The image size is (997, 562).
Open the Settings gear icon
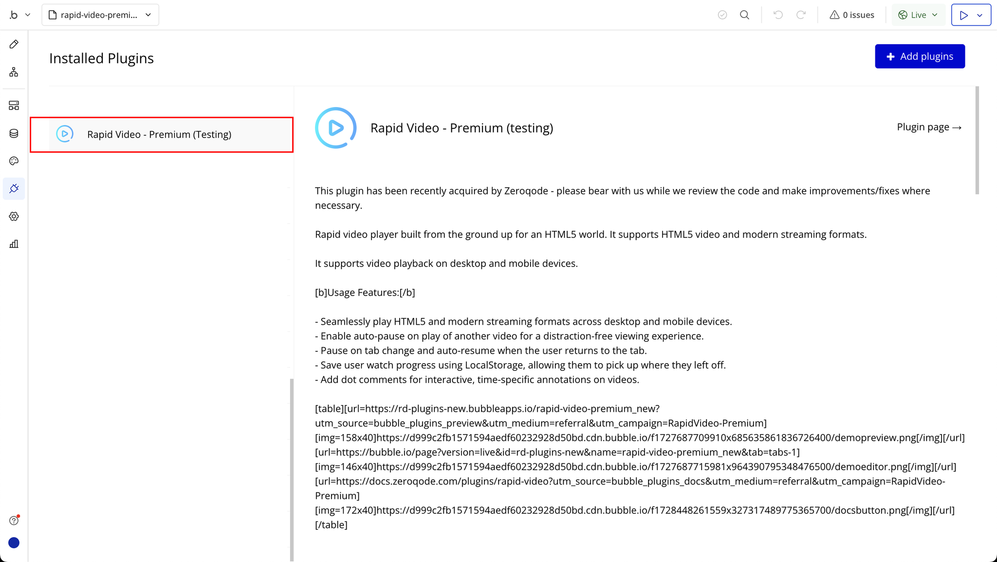[x=14, y=216]
